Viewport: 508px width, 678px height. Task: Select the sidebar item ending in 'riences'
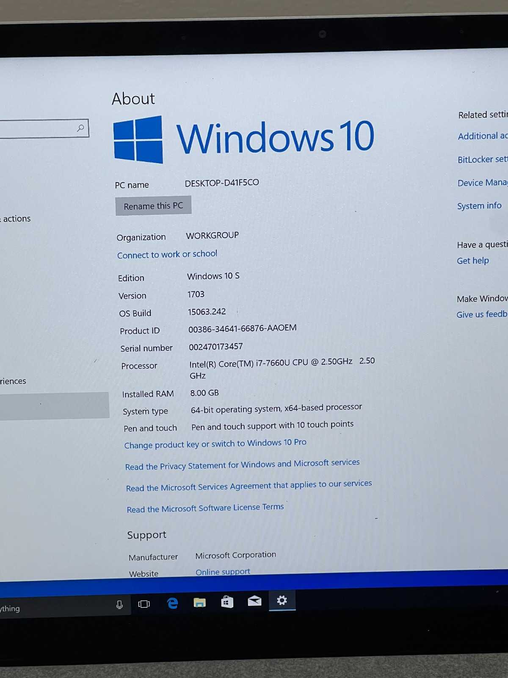point(13,381)
